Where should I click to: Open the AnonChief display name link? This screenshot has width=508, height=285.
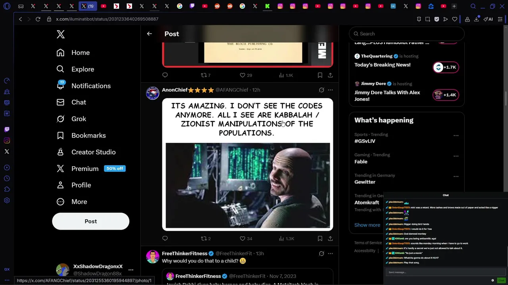click(175, 90)
